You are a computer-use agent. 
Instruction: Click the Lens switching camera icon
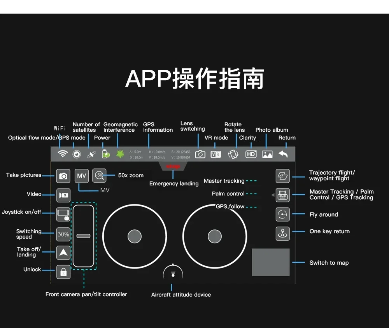(200, 154)
